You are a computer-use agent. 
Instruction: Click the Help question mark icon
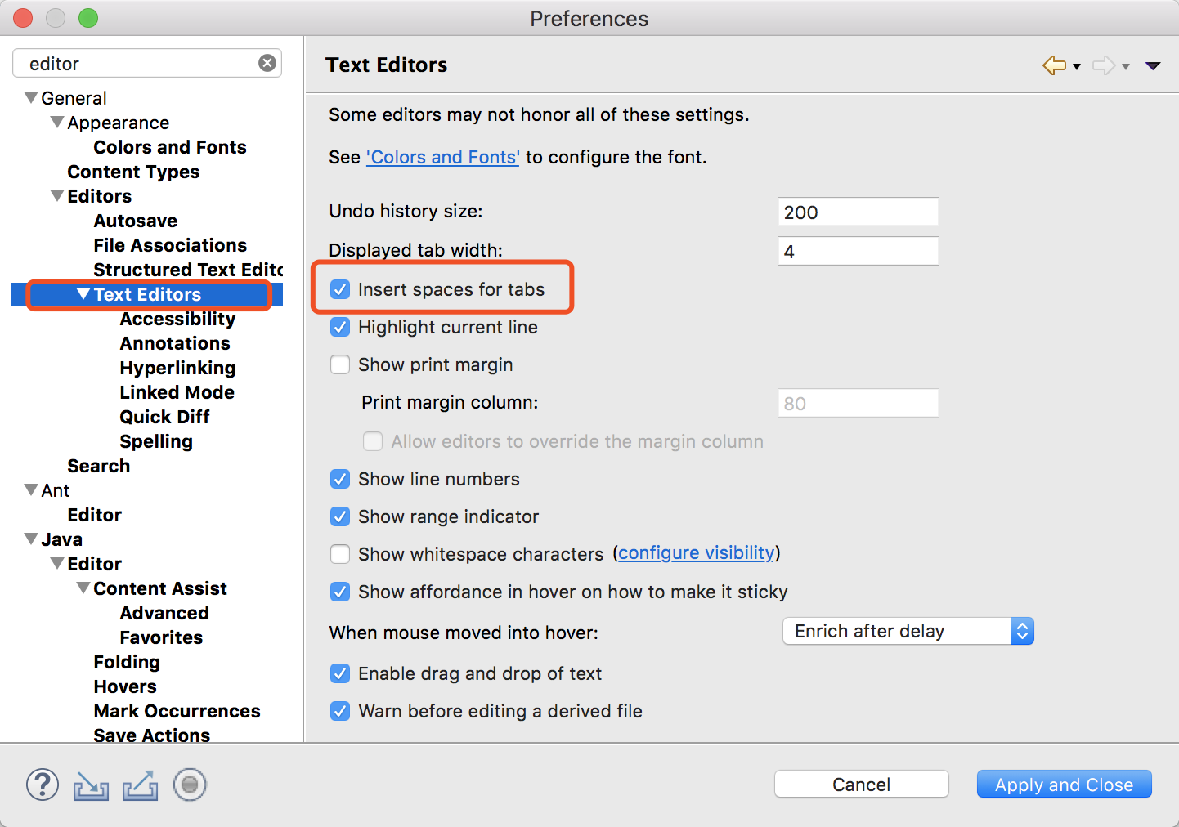click(43, 785)
